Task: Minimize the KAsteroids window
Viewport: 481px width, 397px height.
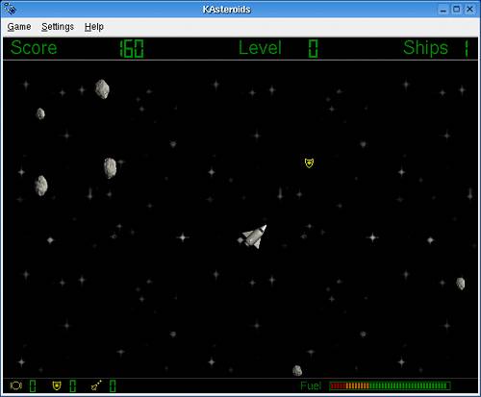Action: click(x=443, y=10)
